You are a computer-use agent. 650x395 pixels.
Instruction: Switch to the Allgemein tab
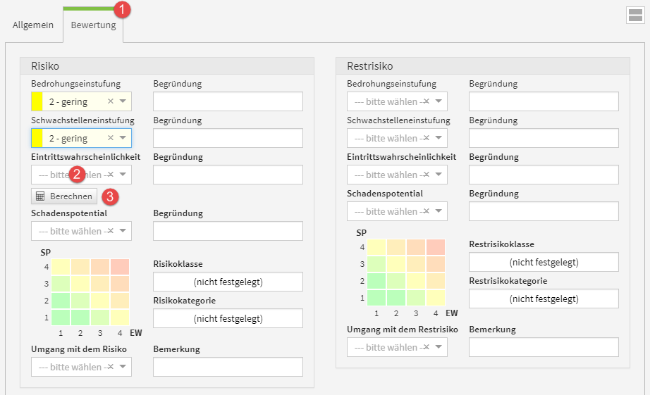[x=33, y=25]
